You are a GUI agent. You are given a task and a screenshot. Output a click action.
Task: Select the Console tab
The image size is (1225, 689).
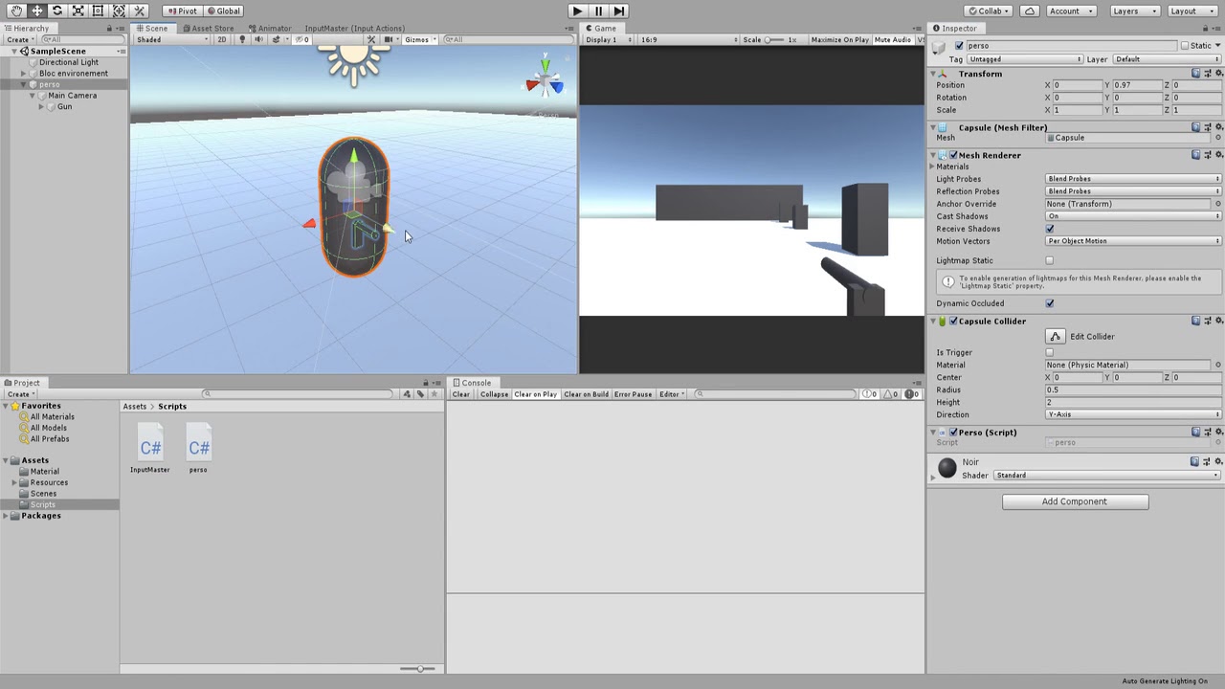click(471, 383)
